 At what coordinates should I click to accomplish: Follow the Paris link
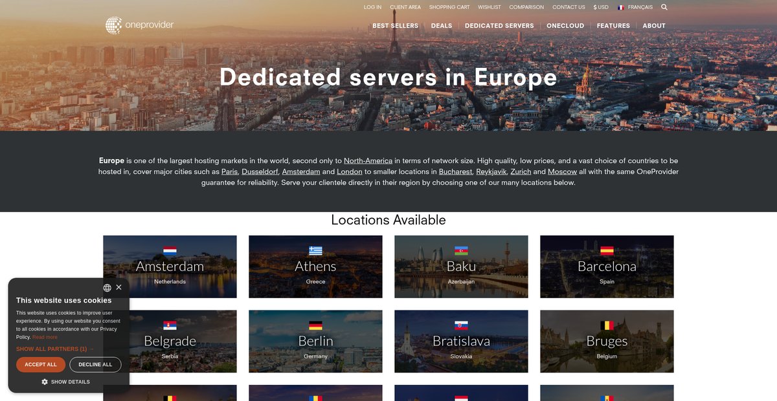click(229, 171)
